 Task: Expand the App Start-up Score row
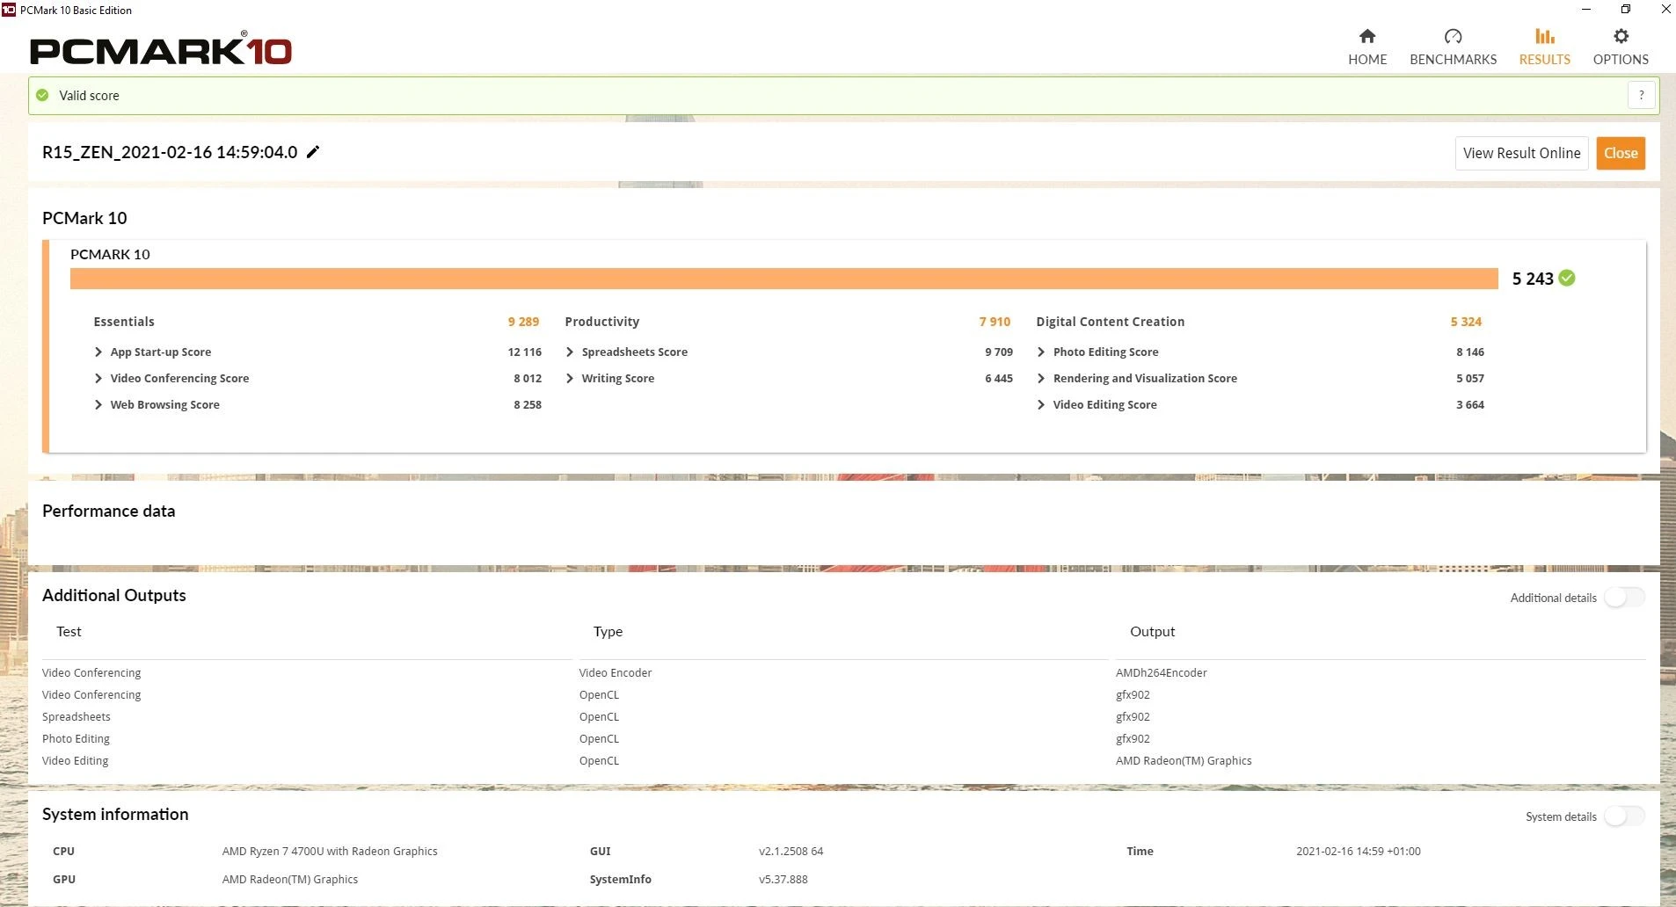(98, 352)
